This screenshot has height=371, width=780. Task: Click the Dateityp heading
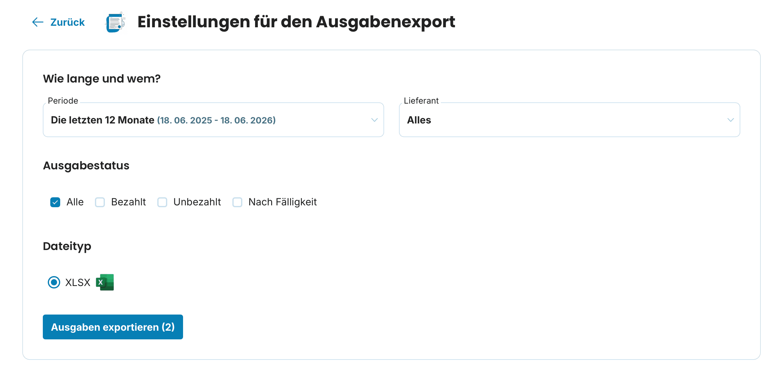(x=67, y=246)
